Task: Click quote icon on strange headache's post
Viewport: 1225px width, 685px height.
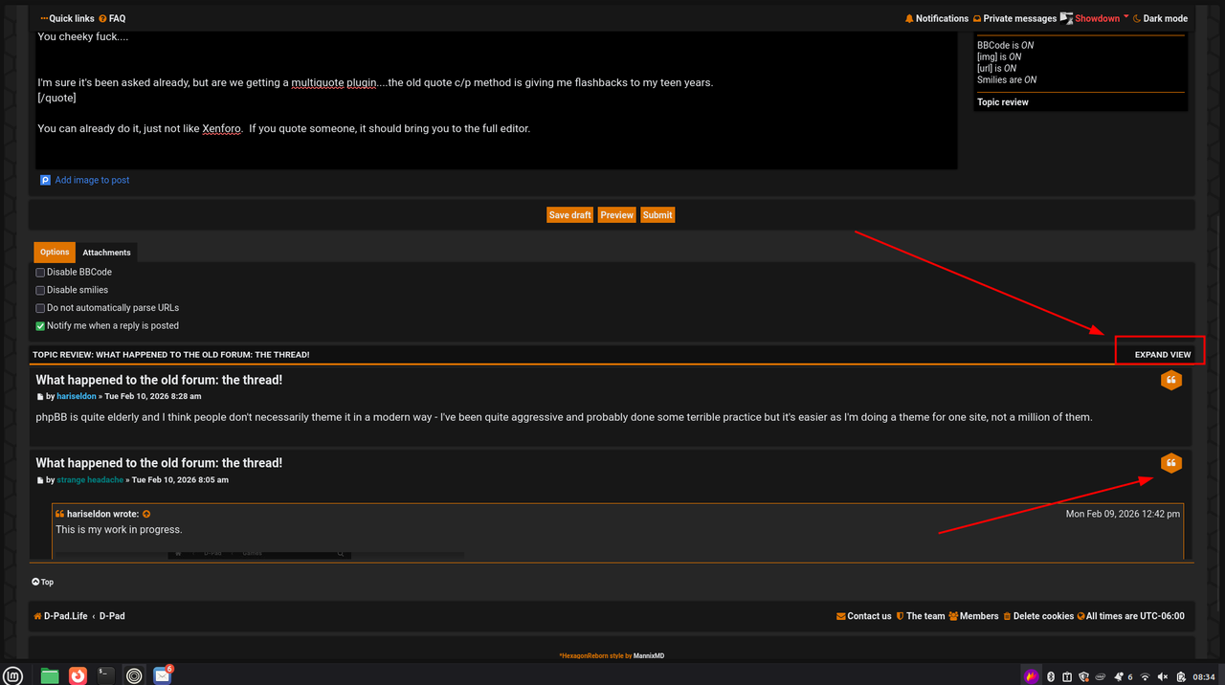Action: point(1170,463)
